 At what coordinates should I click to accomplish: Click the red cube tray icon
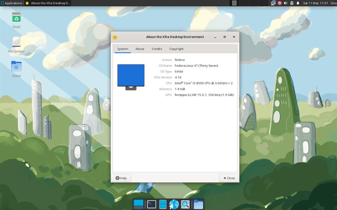point(279,3)
